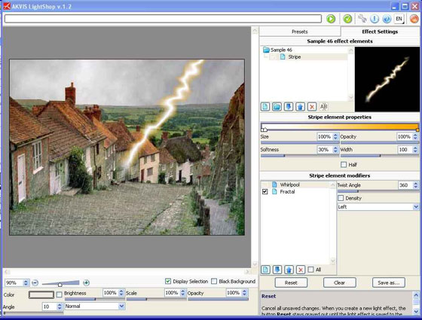Click the zoom out minus icon
Image resolution: width=422 pixels, height=320 pixels.
[x=35, y=282]
